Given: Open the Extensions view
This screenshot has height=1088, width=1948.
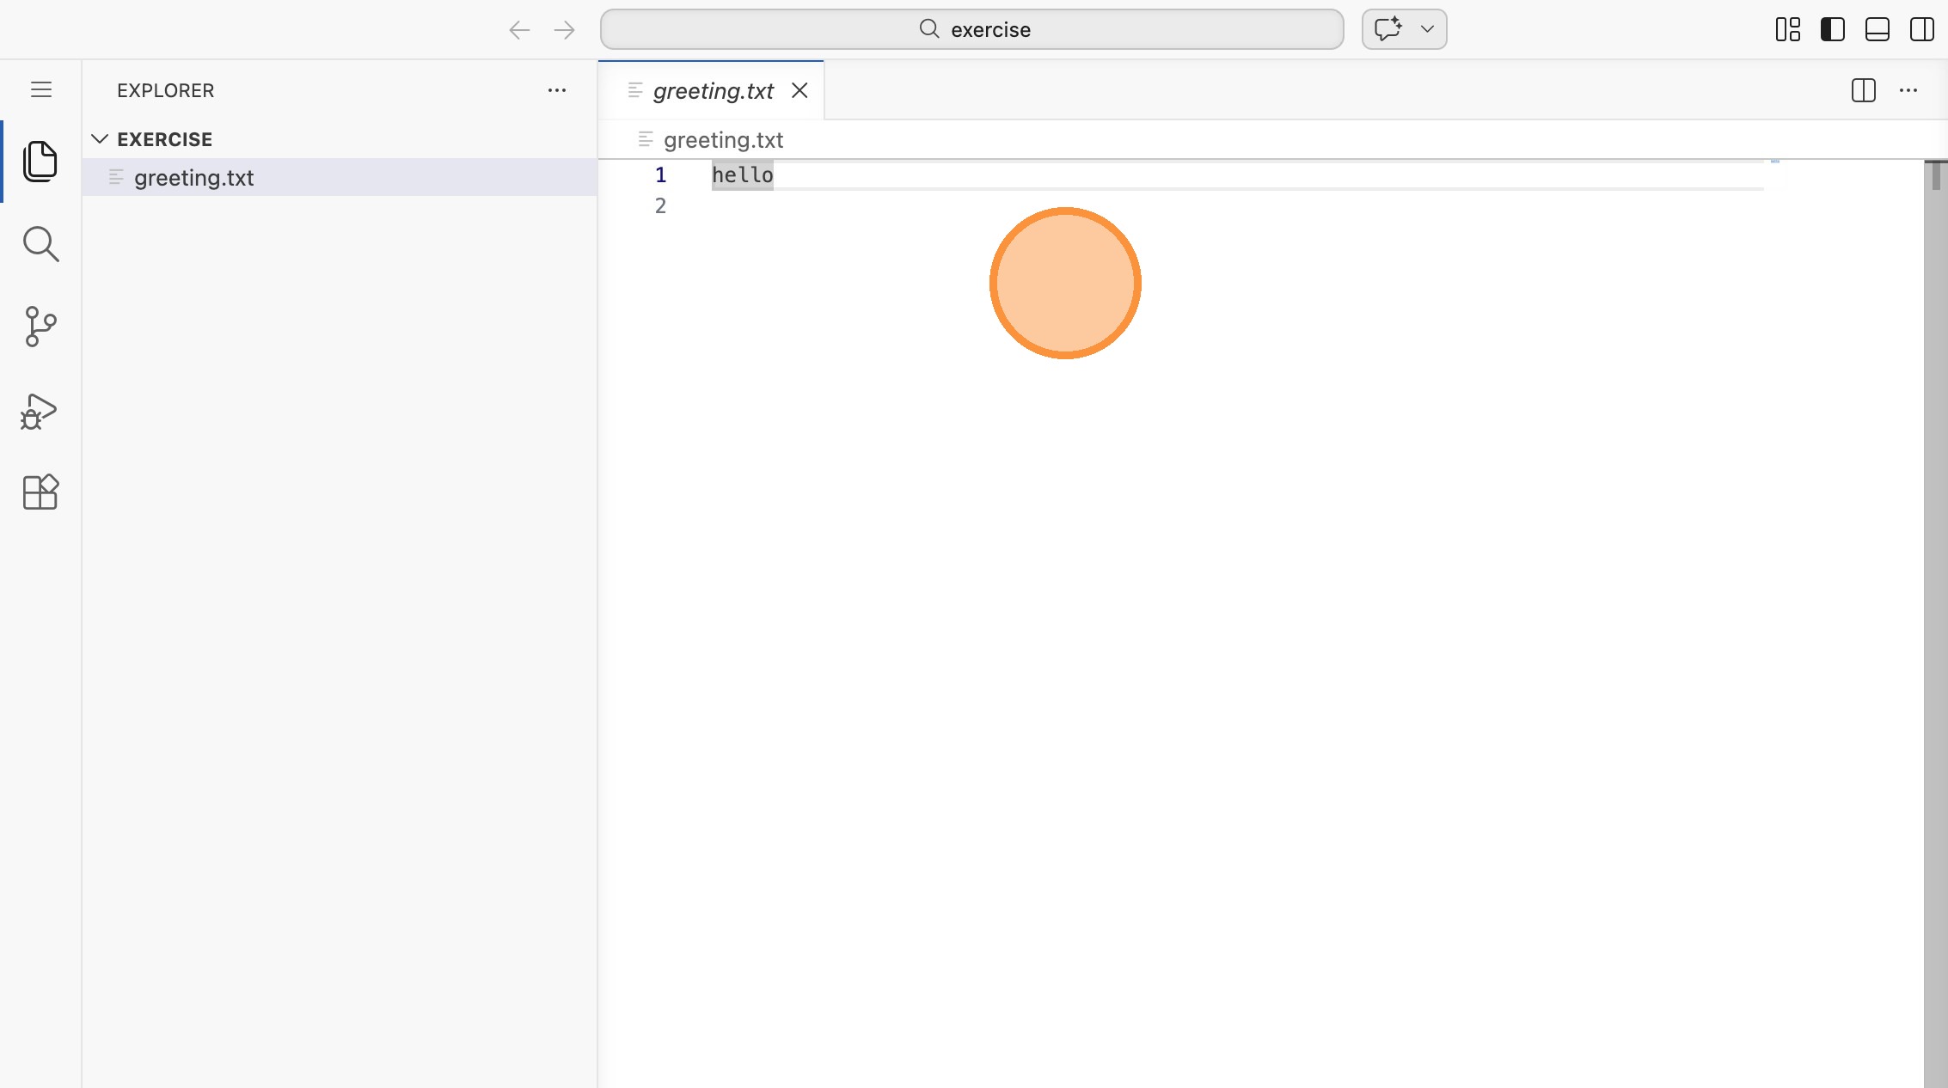Looking at the screenshot, I should (40, 492).
